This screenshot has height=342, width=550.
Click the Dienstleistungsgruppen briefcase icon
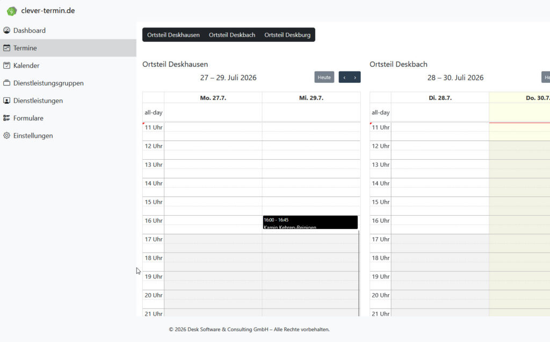(6, 83)
